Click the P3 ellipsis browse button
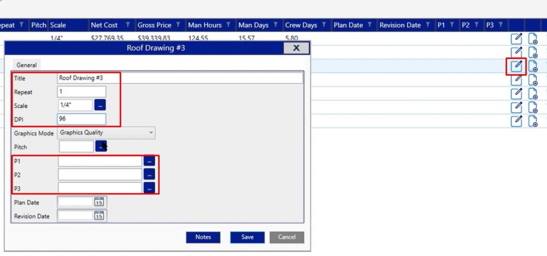The width and height of the screenshot is (547, 256). pyautogui.click(x=149, y=188)
